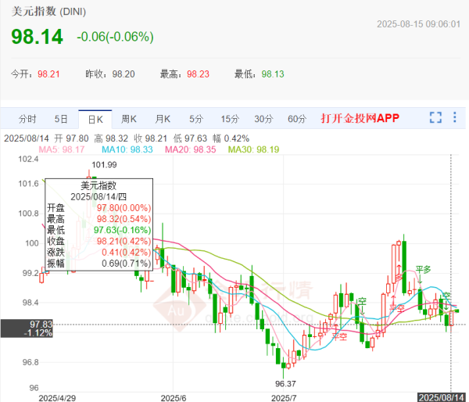
Task: Click the change value -0.06(-0.06%)
Action: pyautogui.click(x=115, y=37)
